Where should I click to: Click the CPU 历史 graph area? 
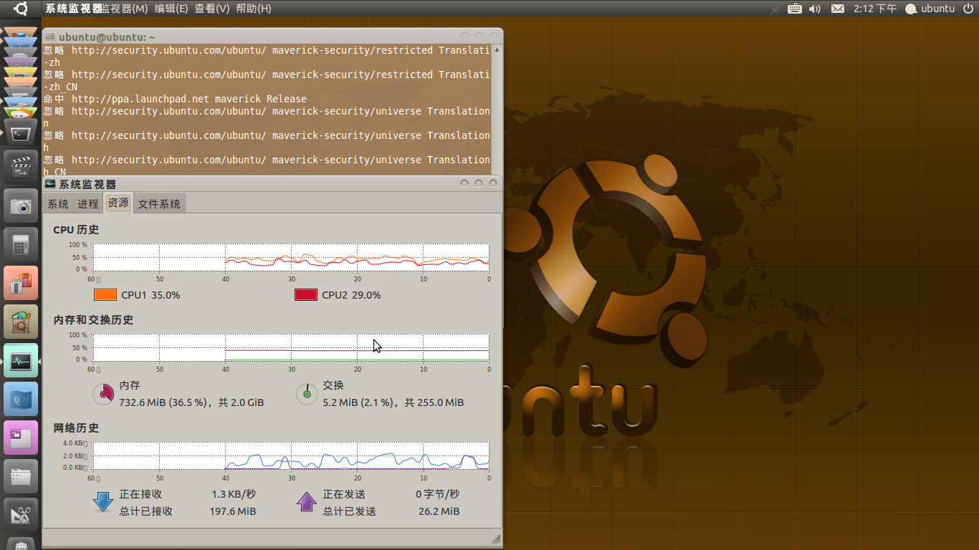[291, 257]
